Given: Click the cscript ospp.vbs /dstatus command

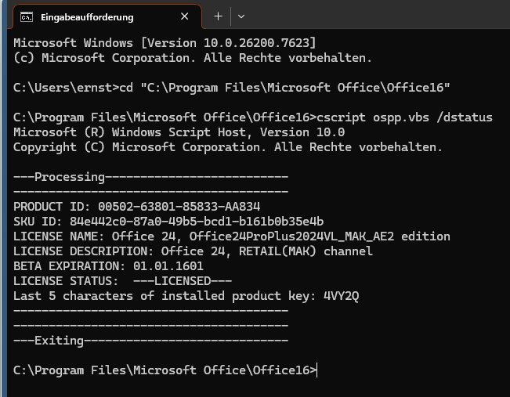Looking at the screenshot, I should click(x=404, y=117).
